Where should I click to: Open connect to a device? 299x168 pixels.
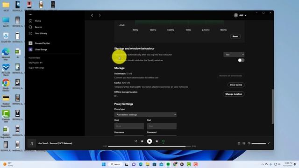(x=244, y=143)
